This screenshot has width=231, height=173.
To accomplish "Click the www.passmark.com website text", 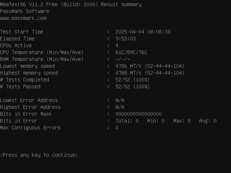I will [23, 18].
